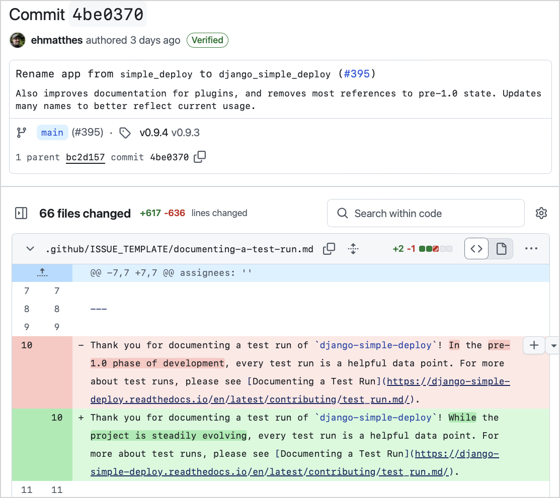Click the Commit 4be0370 hash heading
The image size is (560, 498).
[108, 15]
